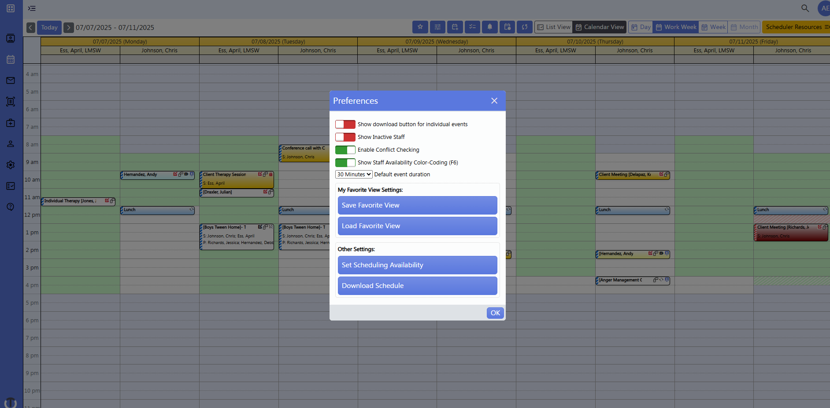This screenshot has width=830, height=408.
Task: Click the checklist toolbar icon
Action: coord(472,27)
